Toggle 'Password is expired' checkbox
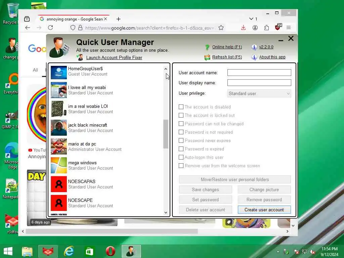The image size is (344, 258). 181,149
